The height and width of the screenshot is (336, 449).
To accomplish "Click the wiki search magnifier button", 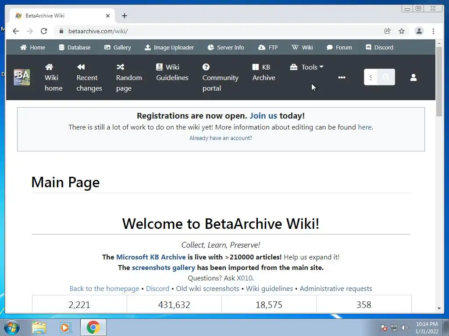I will tap(386, 77).
